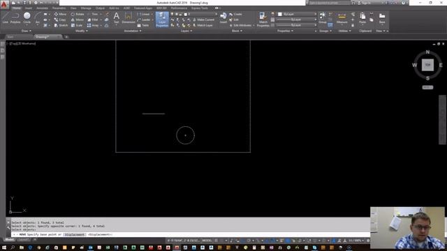Click the Array tool
This screenshot has height=251, width=447.
93,25
